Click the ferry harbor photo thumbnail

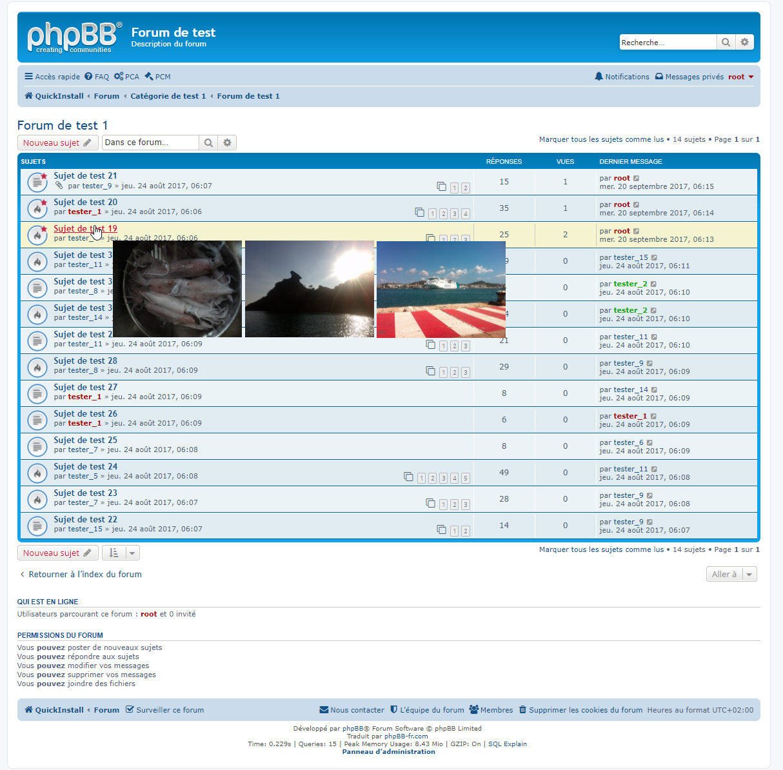441,289
